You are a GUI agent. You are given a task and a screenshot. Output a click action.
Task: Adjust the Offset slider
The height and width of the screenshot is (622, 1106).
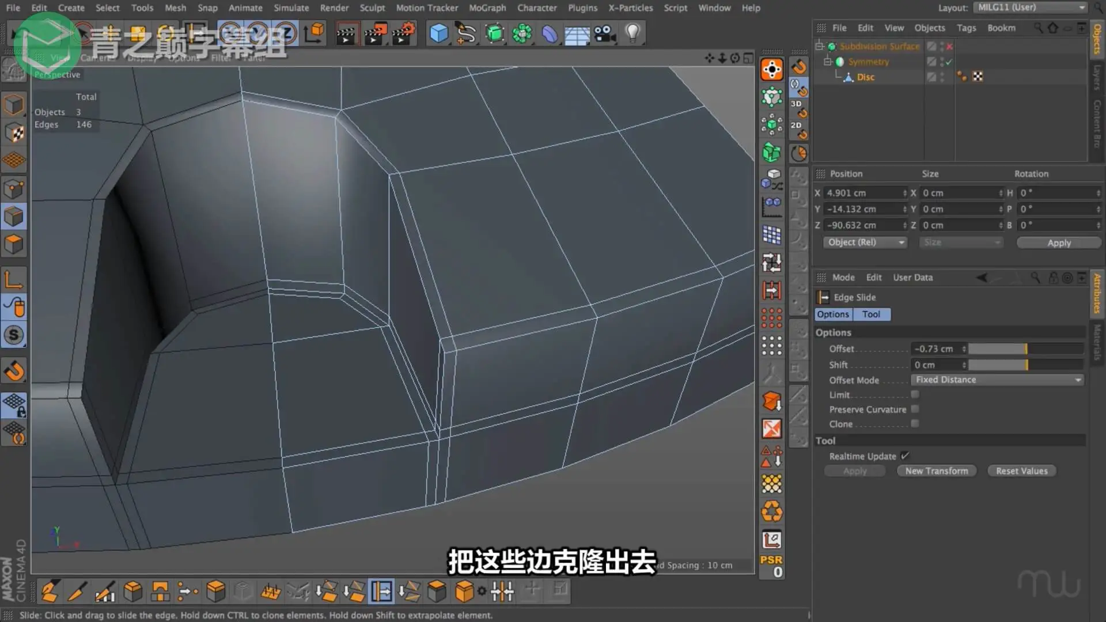click(1026, 348)
